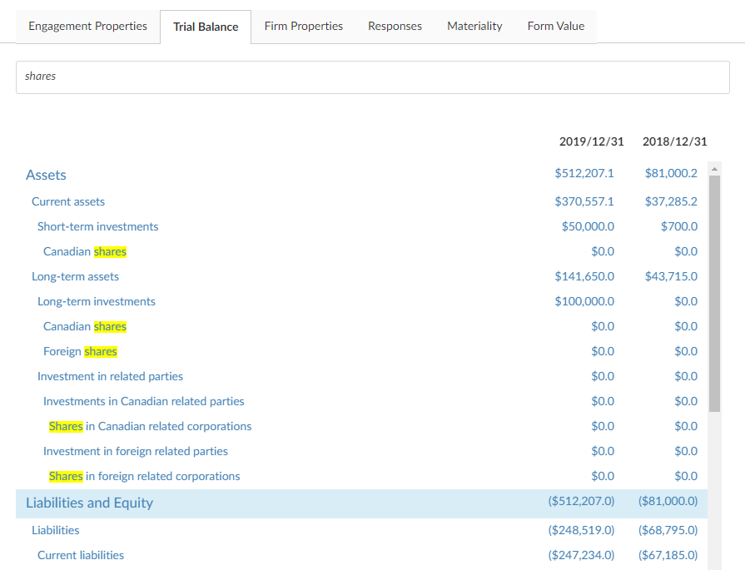This screenshot has width=745, height=570.
Task: Select the Trial Balance tab
Action: [x=206, y=27]
